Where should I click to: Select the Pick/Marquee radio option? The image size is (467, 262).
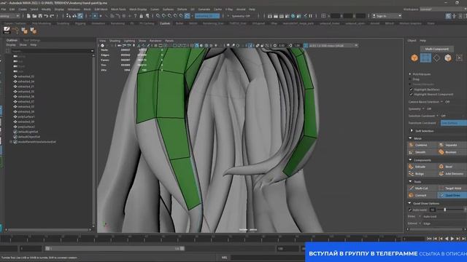pyautogui.click(x=410, y=74)
